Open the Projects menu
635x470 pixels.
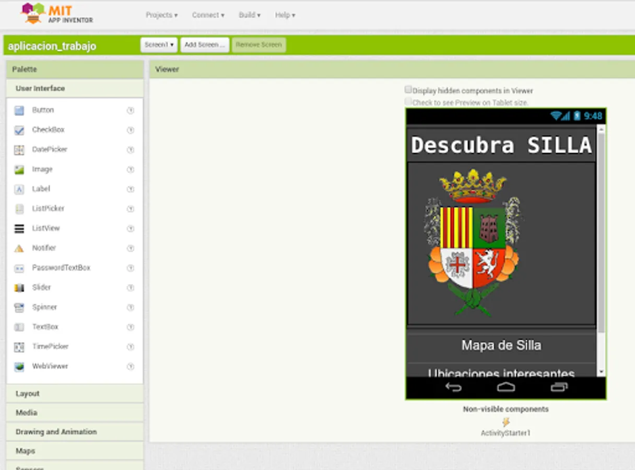coord(162,15)
